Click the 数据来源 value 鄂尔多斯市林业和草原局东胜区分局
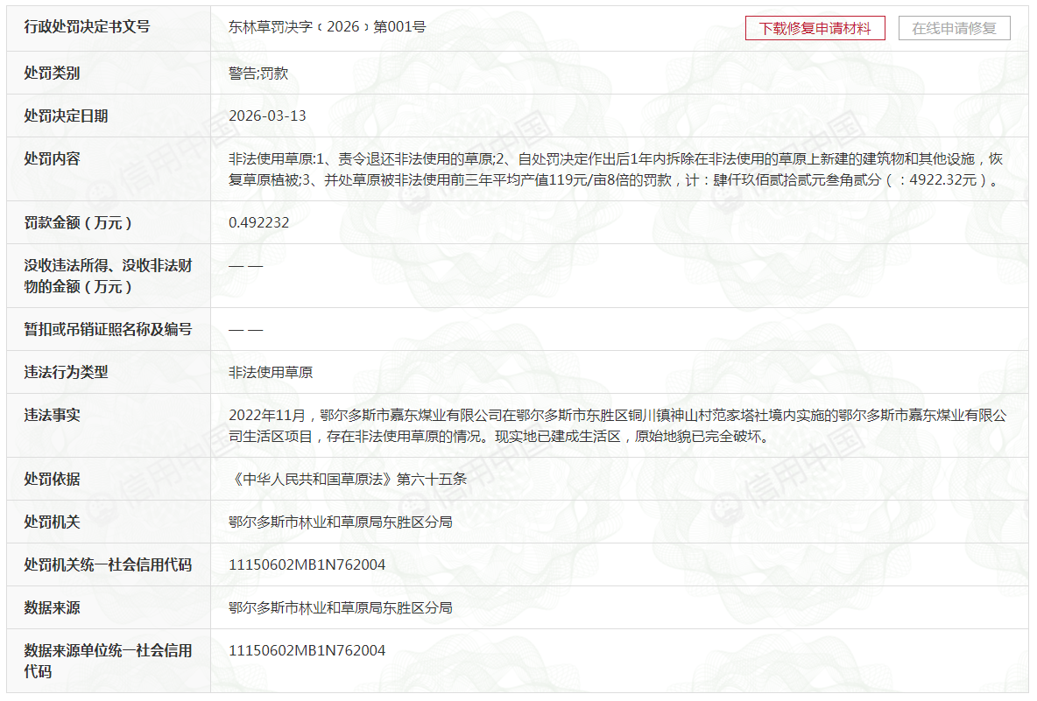 point(340,608)
